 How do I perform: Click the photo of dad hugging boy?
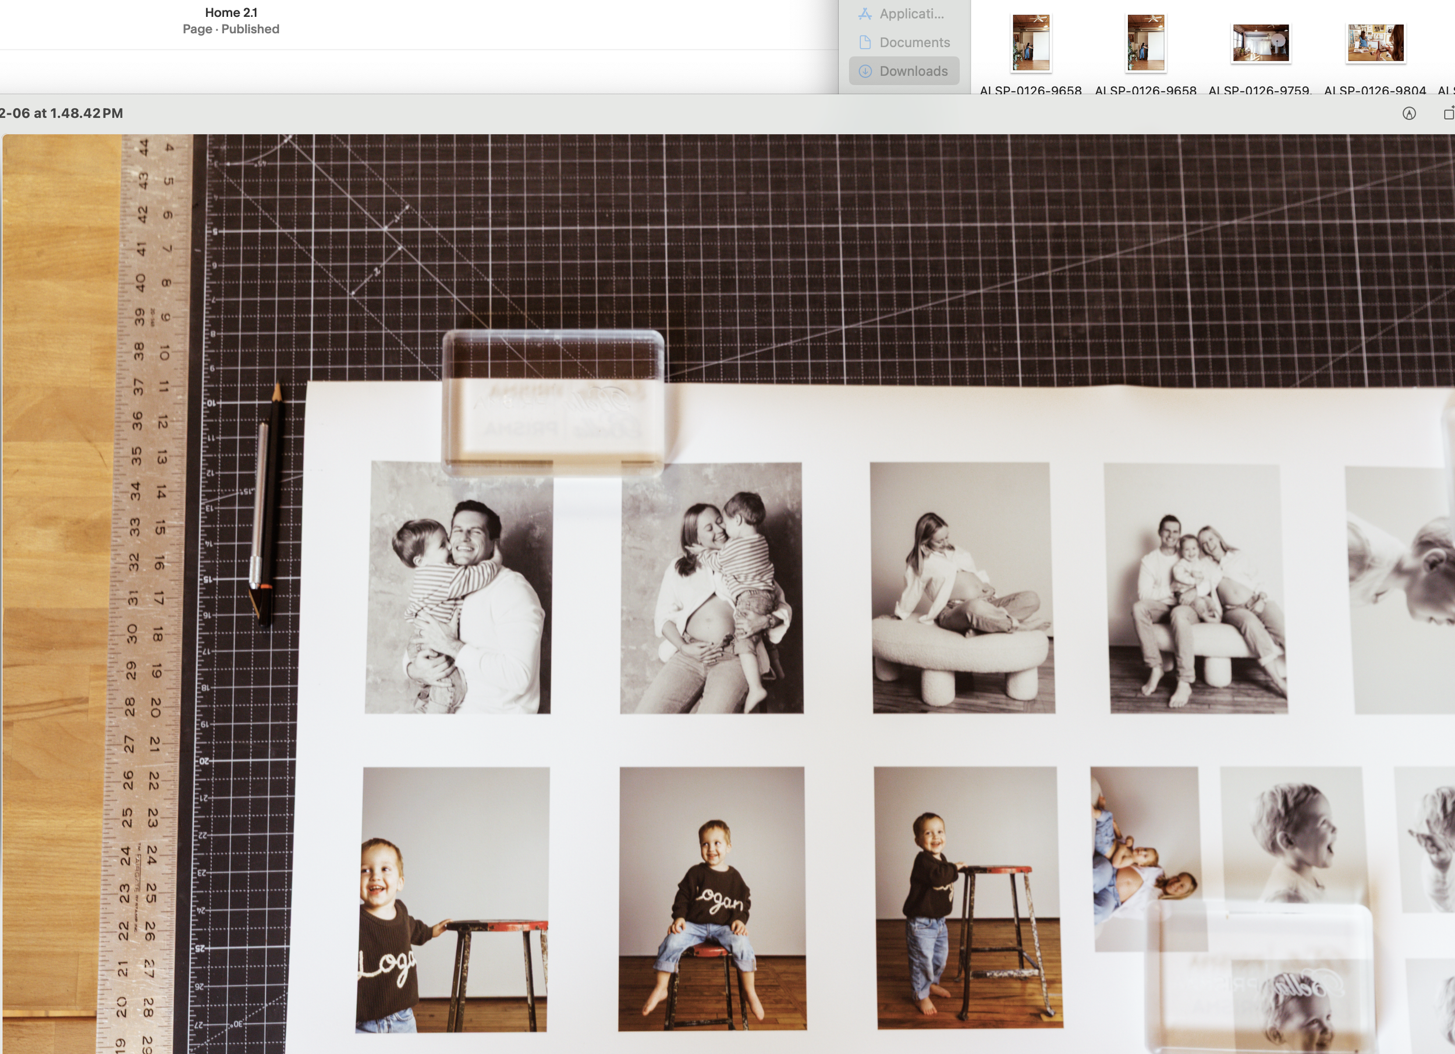point(458,587)
